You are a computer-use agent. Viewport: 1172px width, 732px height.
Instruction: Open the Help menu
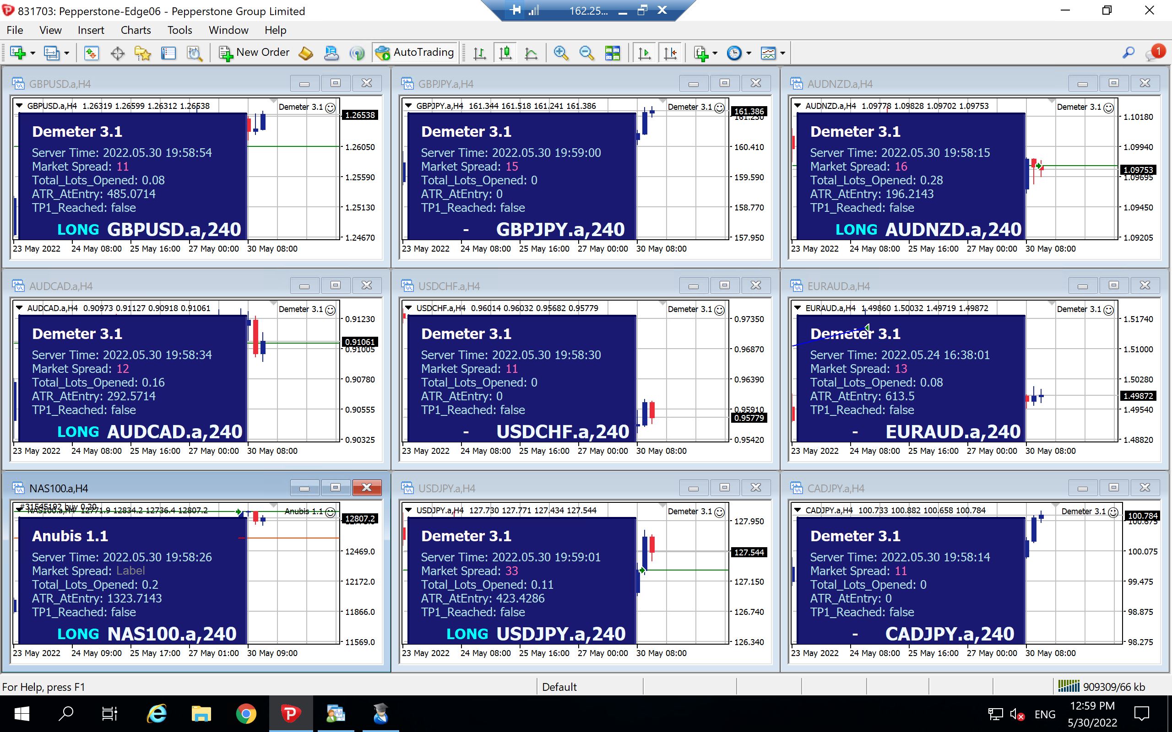[x=275, y=30]
